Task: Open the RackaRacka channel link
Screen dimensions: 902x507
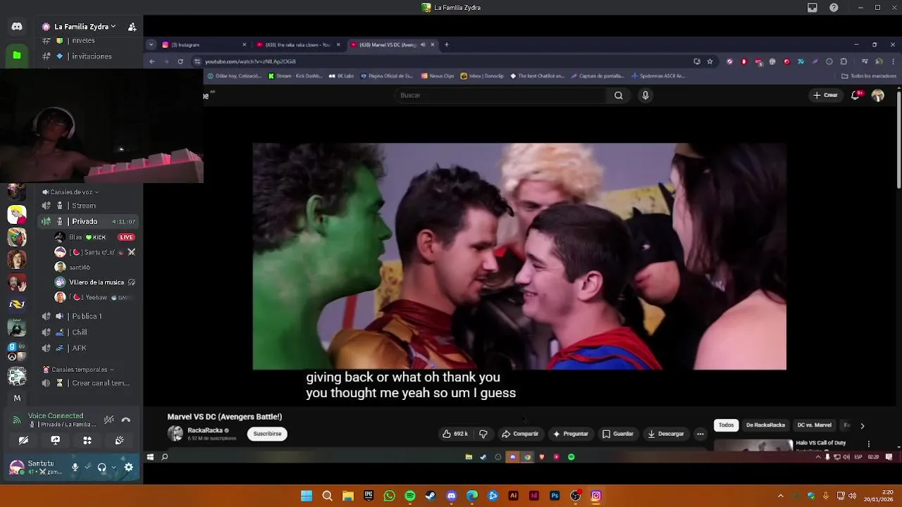Action: pyautogui.click(x=205, y=430)
